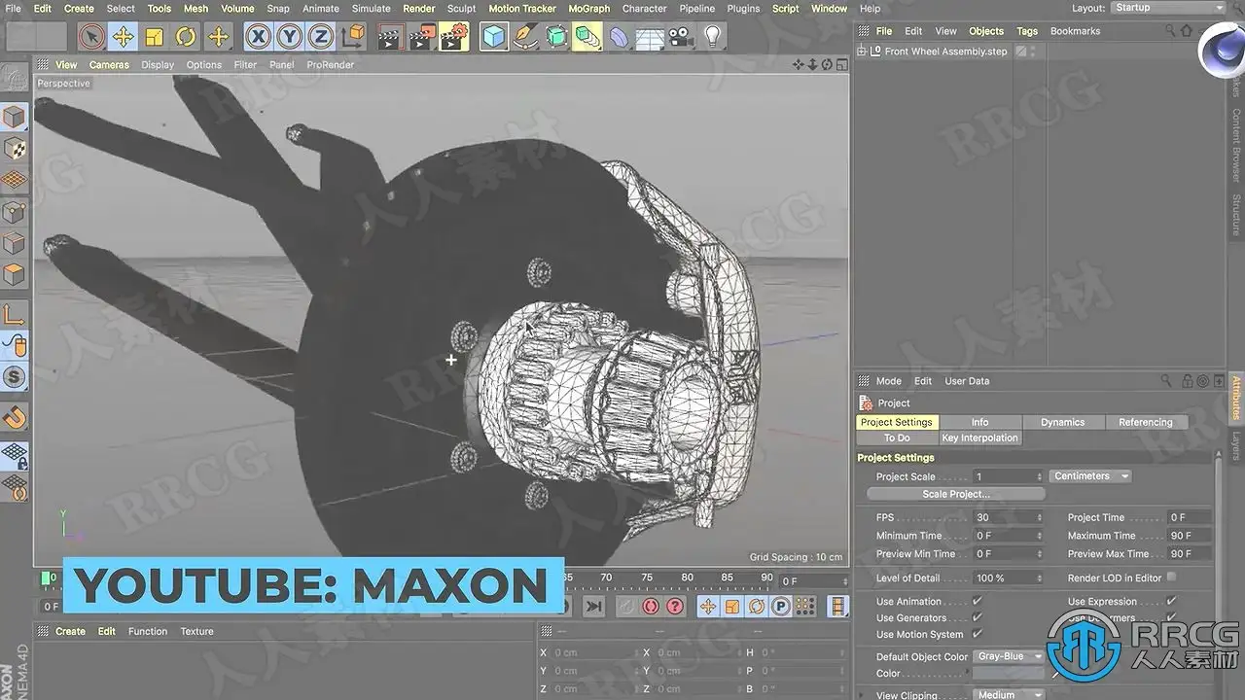Click the Color swatch field
The width and height of the screenshot is (1245, 700).
(x=1009, y=674)
